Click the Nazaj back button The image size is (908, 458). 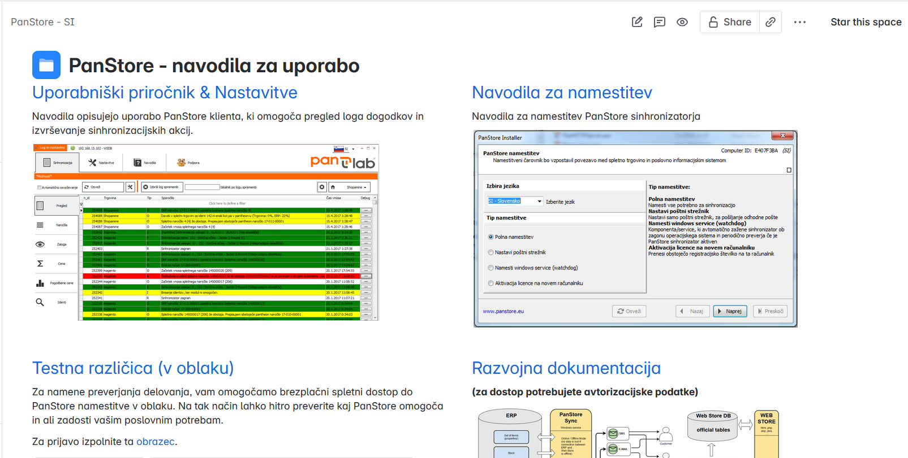click(692, 311)
